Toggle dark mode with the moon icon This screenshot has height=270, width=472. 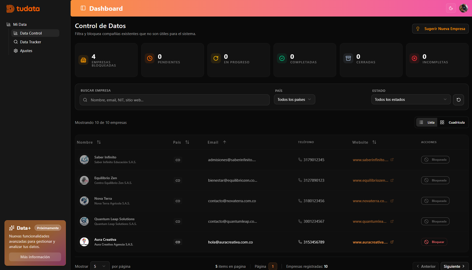click(x=451, y=8)
